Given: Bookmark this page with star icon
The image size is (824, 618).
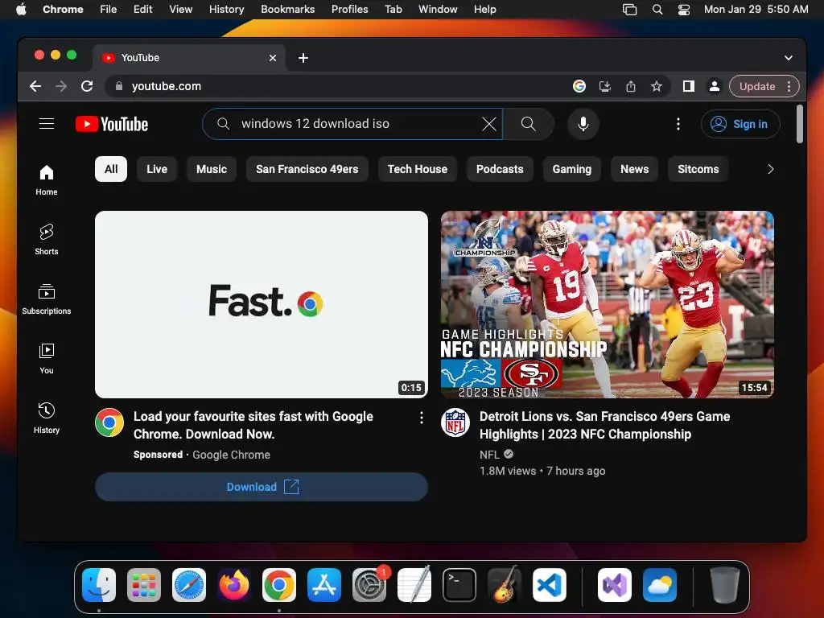Looking at the screenshot, I should (657, 86).
